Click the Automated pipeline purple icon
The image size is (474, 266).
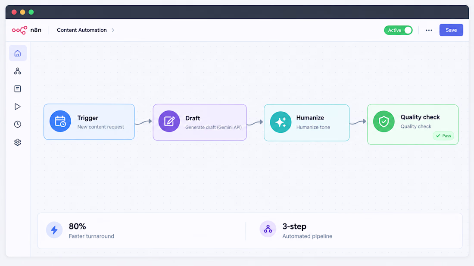[x=268, y=229]
